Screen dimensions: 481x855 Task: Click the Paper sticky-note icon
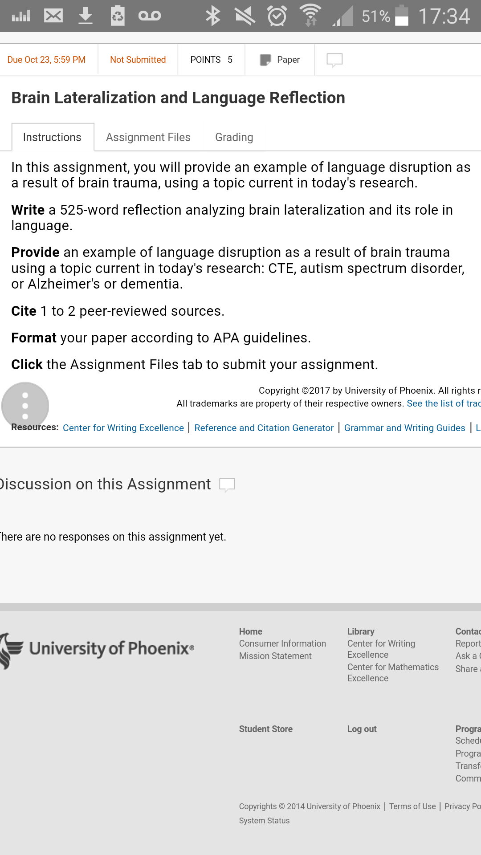(x=265, y=60)
